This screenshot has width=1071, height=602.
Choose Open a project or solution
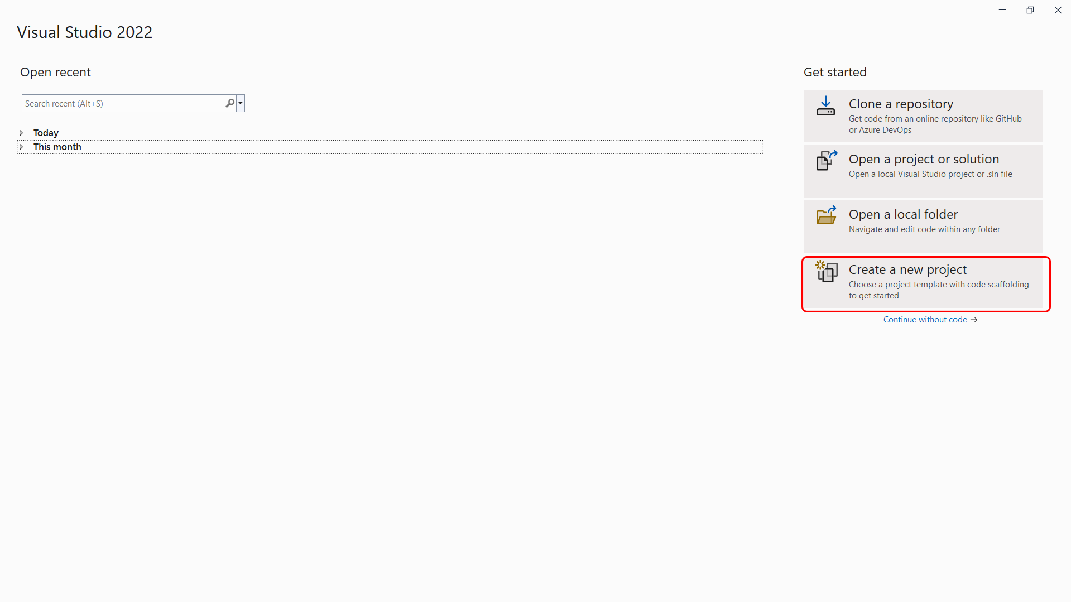tap(923, 171)
